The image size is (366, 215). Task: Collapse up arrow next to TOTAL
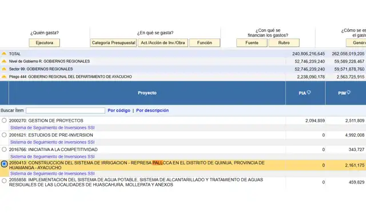coord(4,54)
